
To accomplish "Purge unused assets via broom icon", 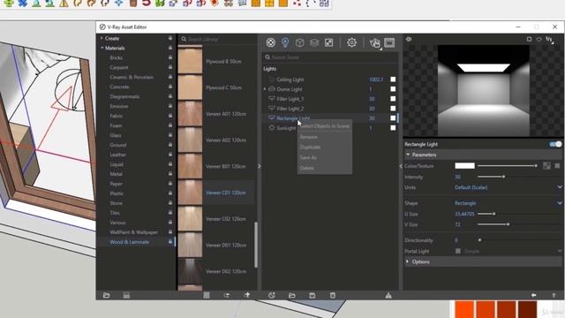I will [388, 295].
